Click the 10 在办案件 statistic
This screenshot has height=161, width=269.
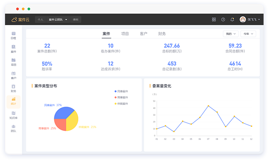[111, 48]
